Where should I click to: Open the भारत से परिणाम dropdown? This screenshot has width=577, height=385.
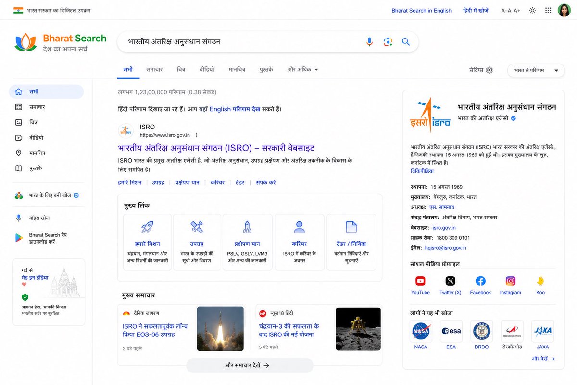click(536, 70)
